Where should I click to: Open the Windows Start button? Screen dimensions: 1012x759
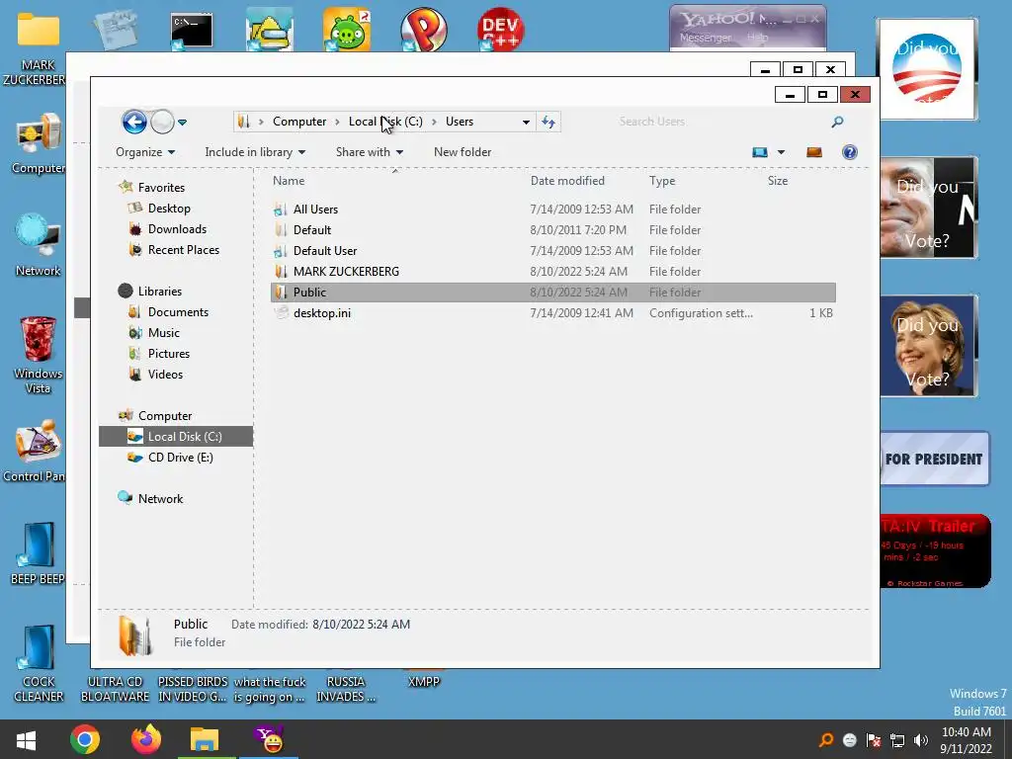26,739
